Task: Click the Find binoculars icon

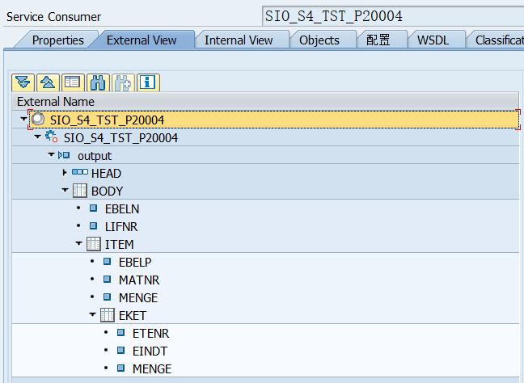Action: click(x=98, y=82)
